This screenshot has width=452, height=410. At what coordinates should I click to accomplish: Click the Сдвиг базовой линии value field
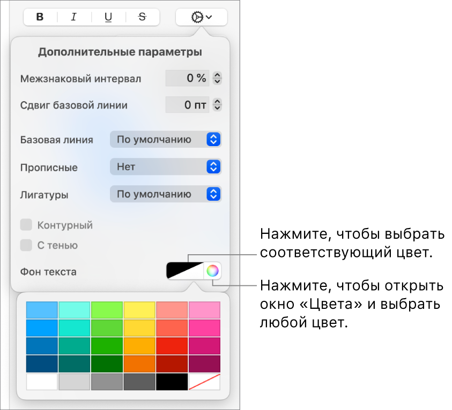coord(187,105)
